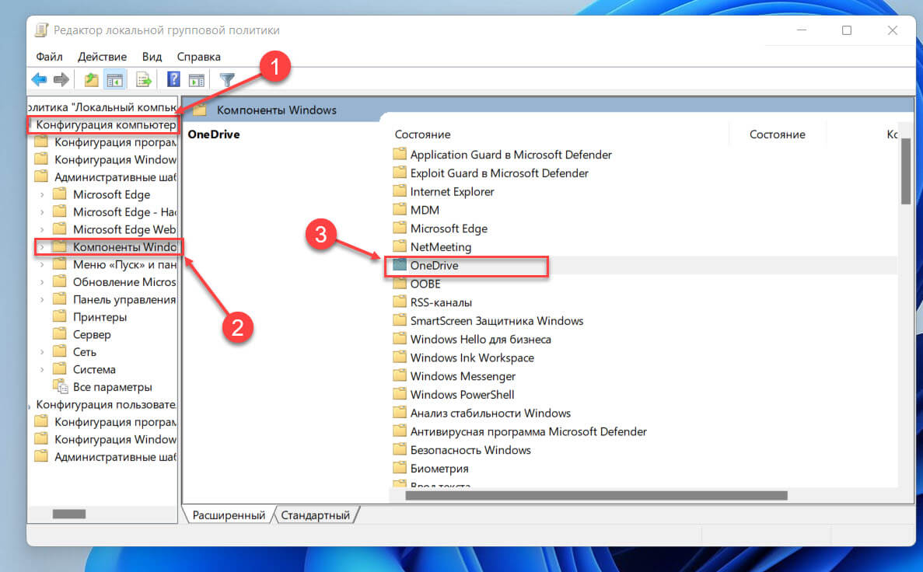Viewport: 923px width, 572px height.
Task: Switch to the Расширенный tab
Action: pos(229,515)
